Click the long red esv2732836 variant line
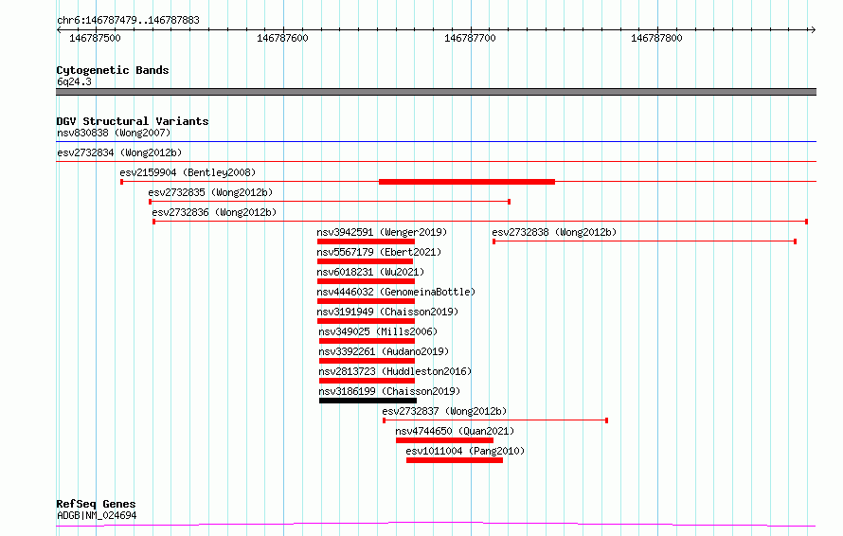The image size is (843, 536). (x=480, y=222)
